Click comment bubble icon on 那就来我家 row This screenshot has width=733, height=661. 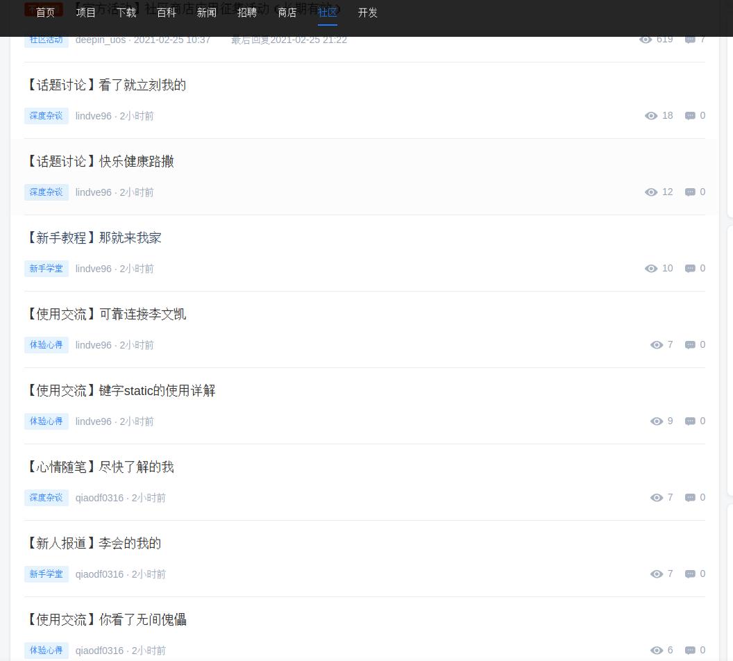coord(690,268)
